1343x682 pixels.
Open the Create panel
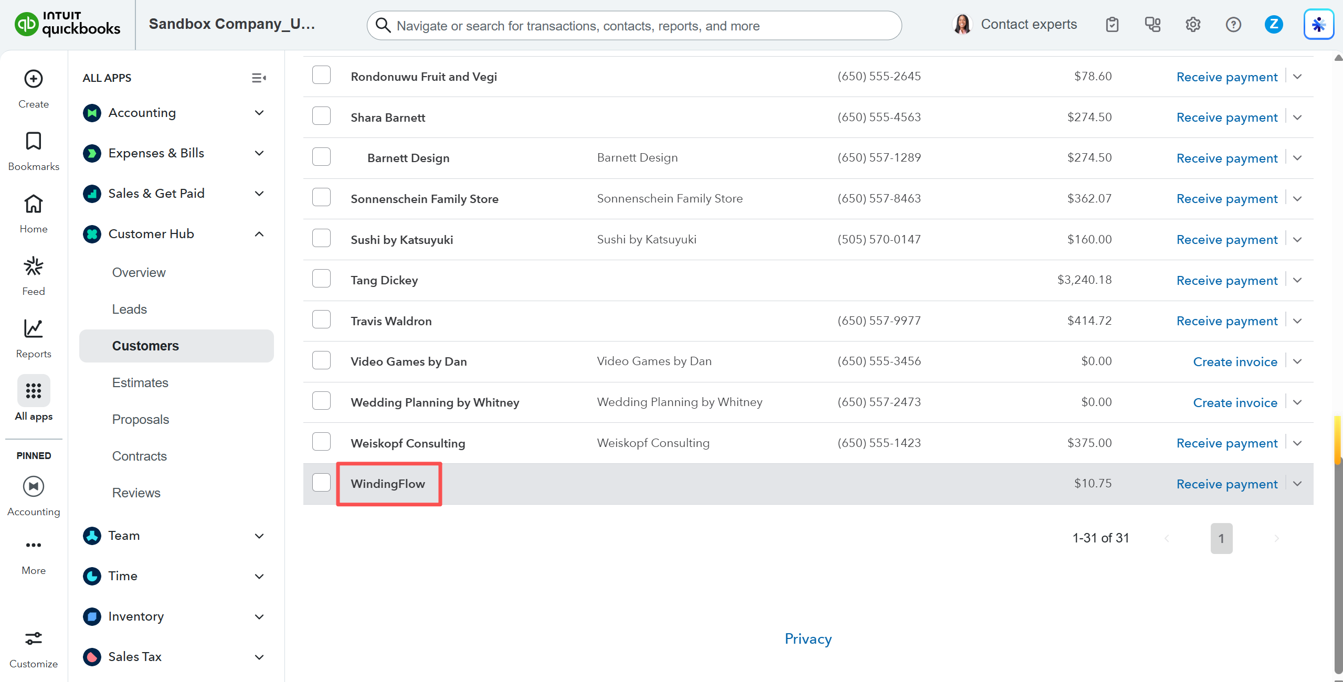pos(33,88)
